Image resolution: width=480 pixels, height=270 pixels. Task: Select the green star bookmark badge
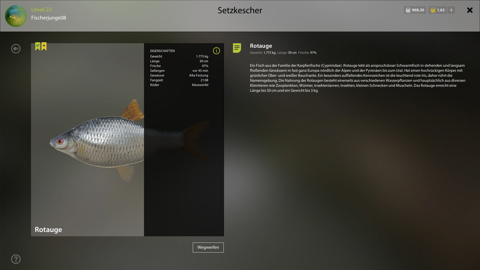(x=44, y=46)
